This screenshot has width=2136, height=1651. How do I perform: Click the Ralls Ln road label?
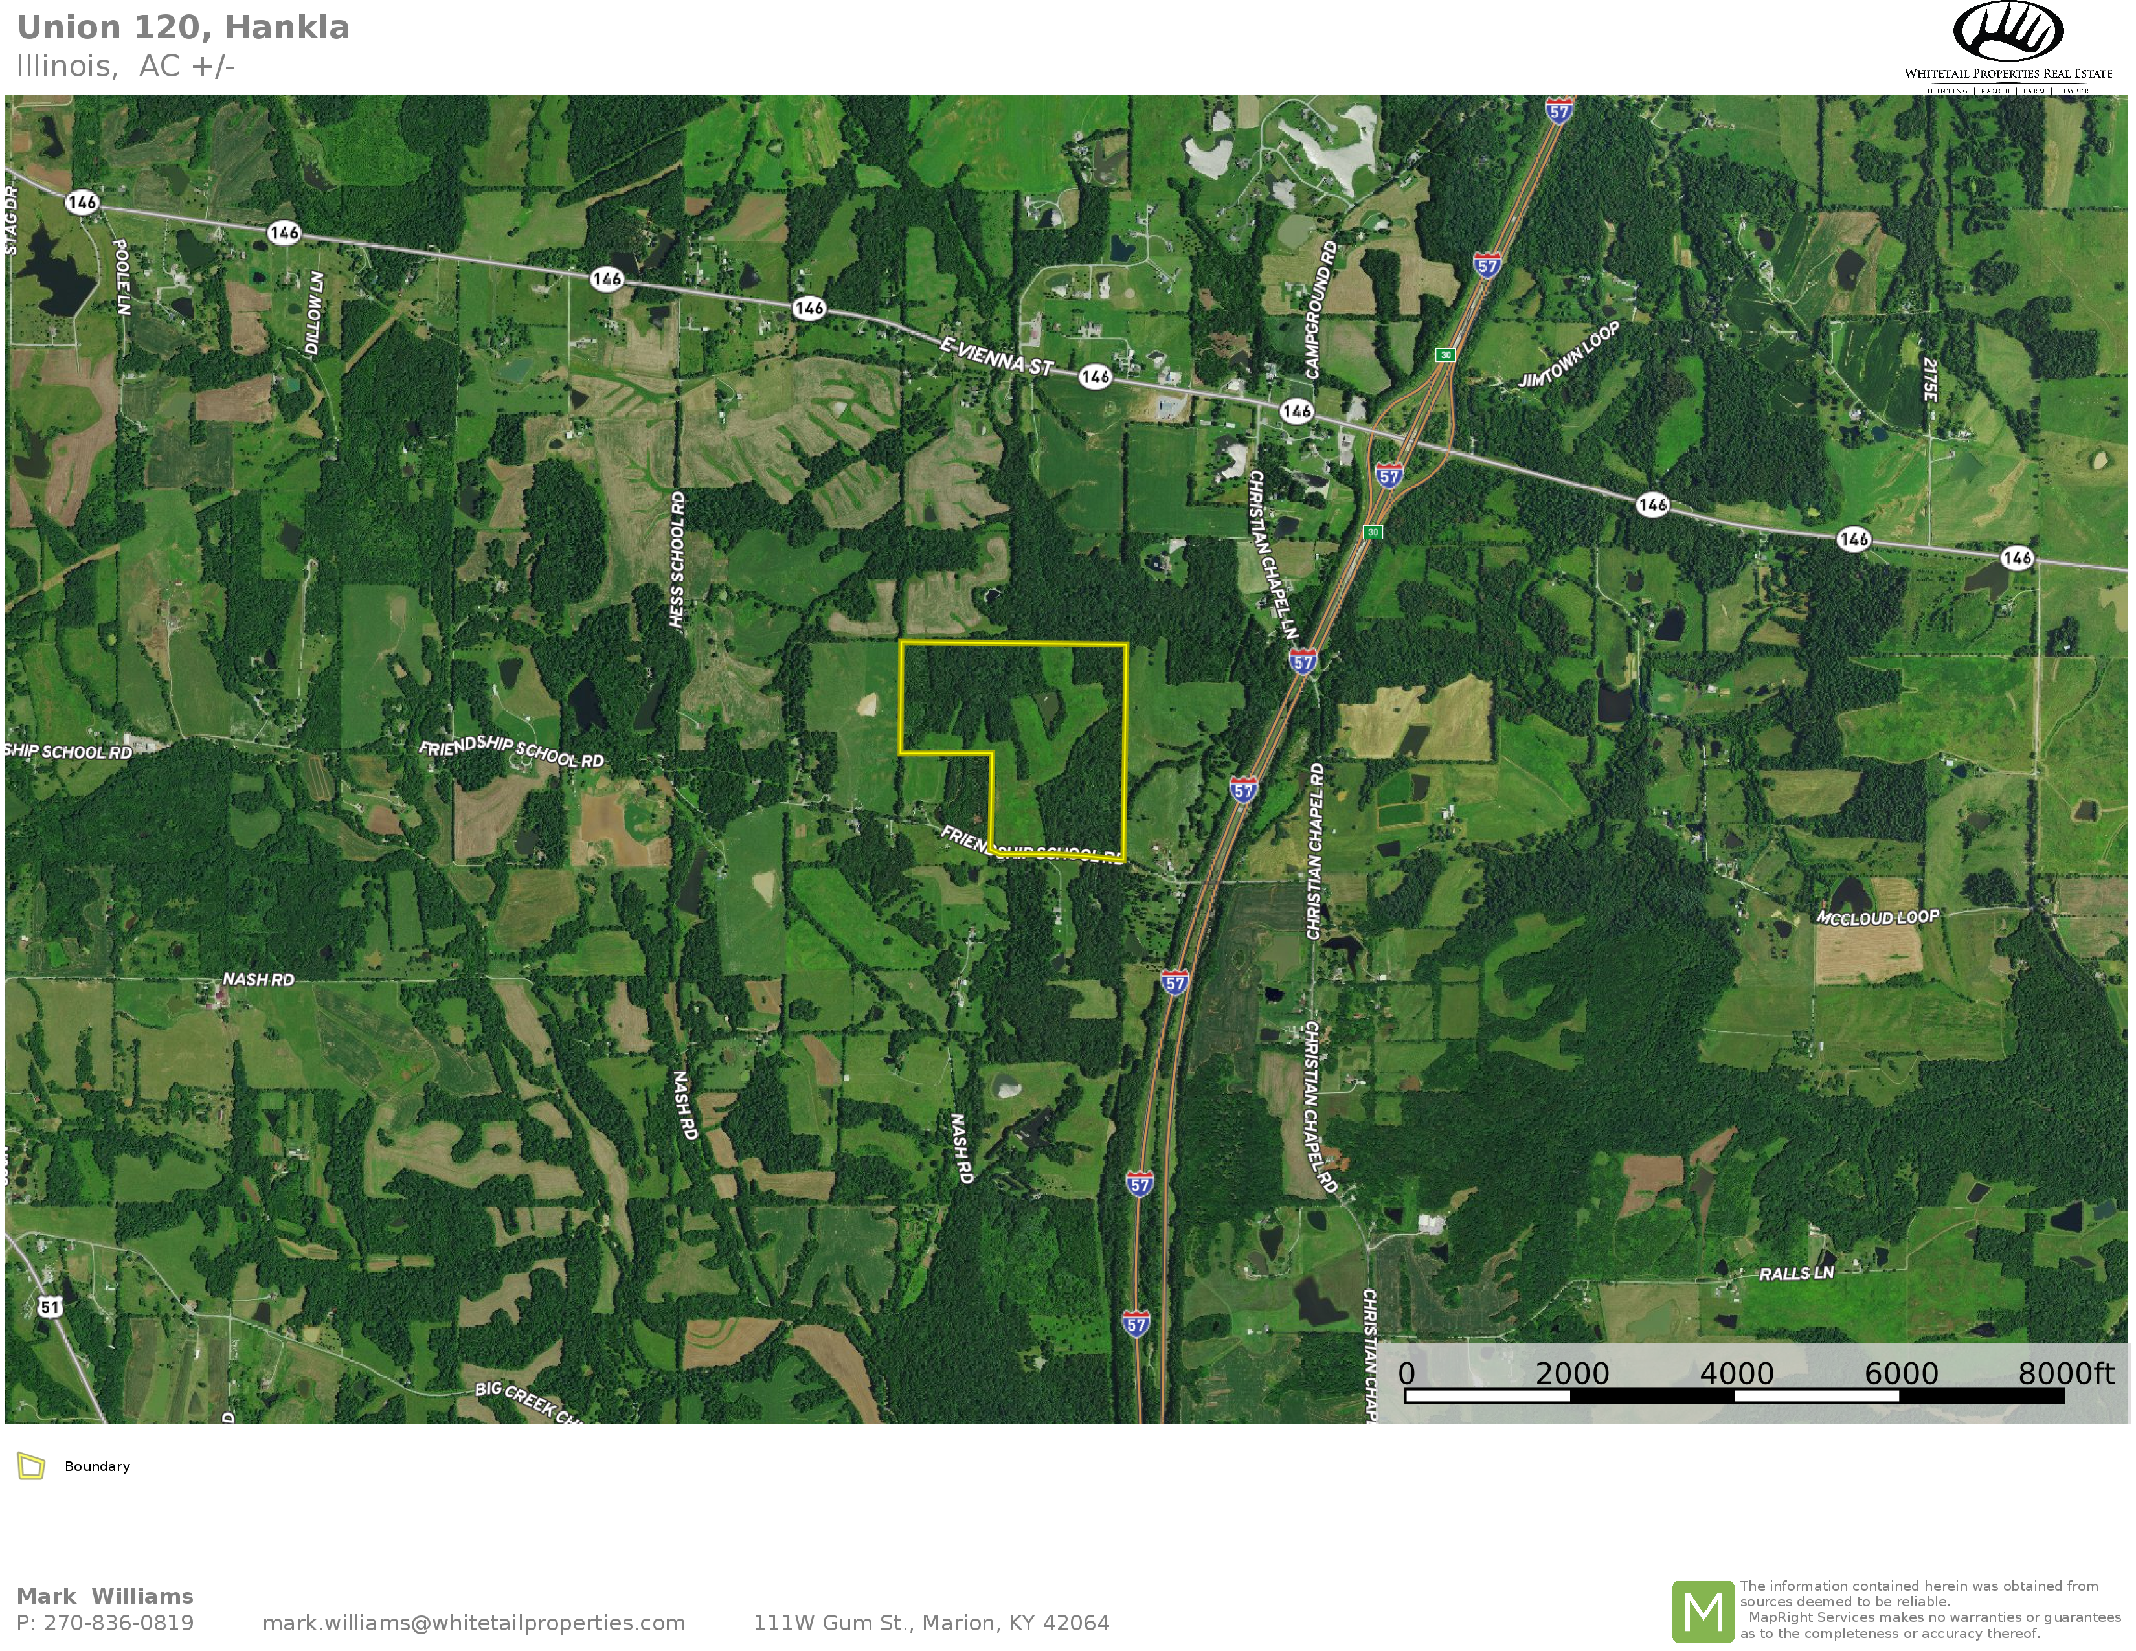pyautogui.click(x=1797, y=1272)
